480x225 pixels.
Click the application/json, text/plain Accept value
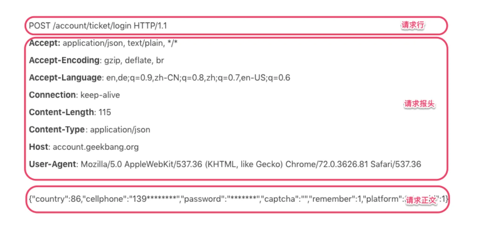120,43
